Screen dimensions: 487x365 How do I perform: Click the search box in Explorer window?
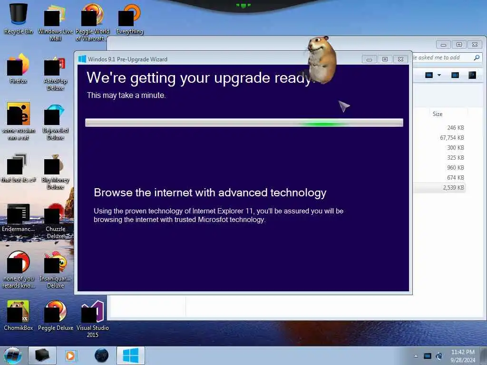447,58
